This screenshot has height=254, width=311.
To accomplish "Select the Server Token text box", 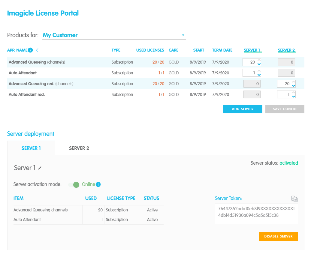I will tap(256, 214).
